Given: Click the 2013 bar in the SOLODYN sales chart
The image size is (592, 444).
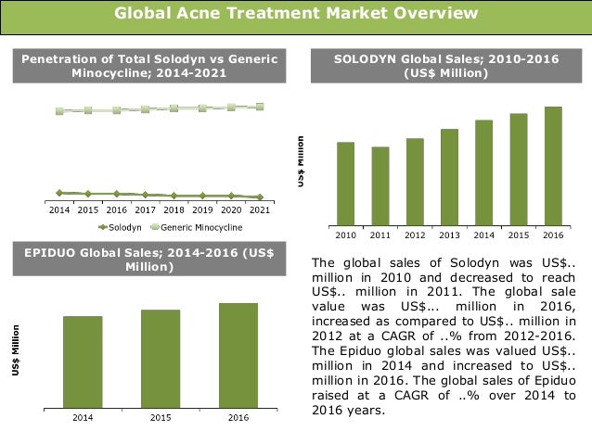Looking at the screenshot, I should click(x=449, y=177).
